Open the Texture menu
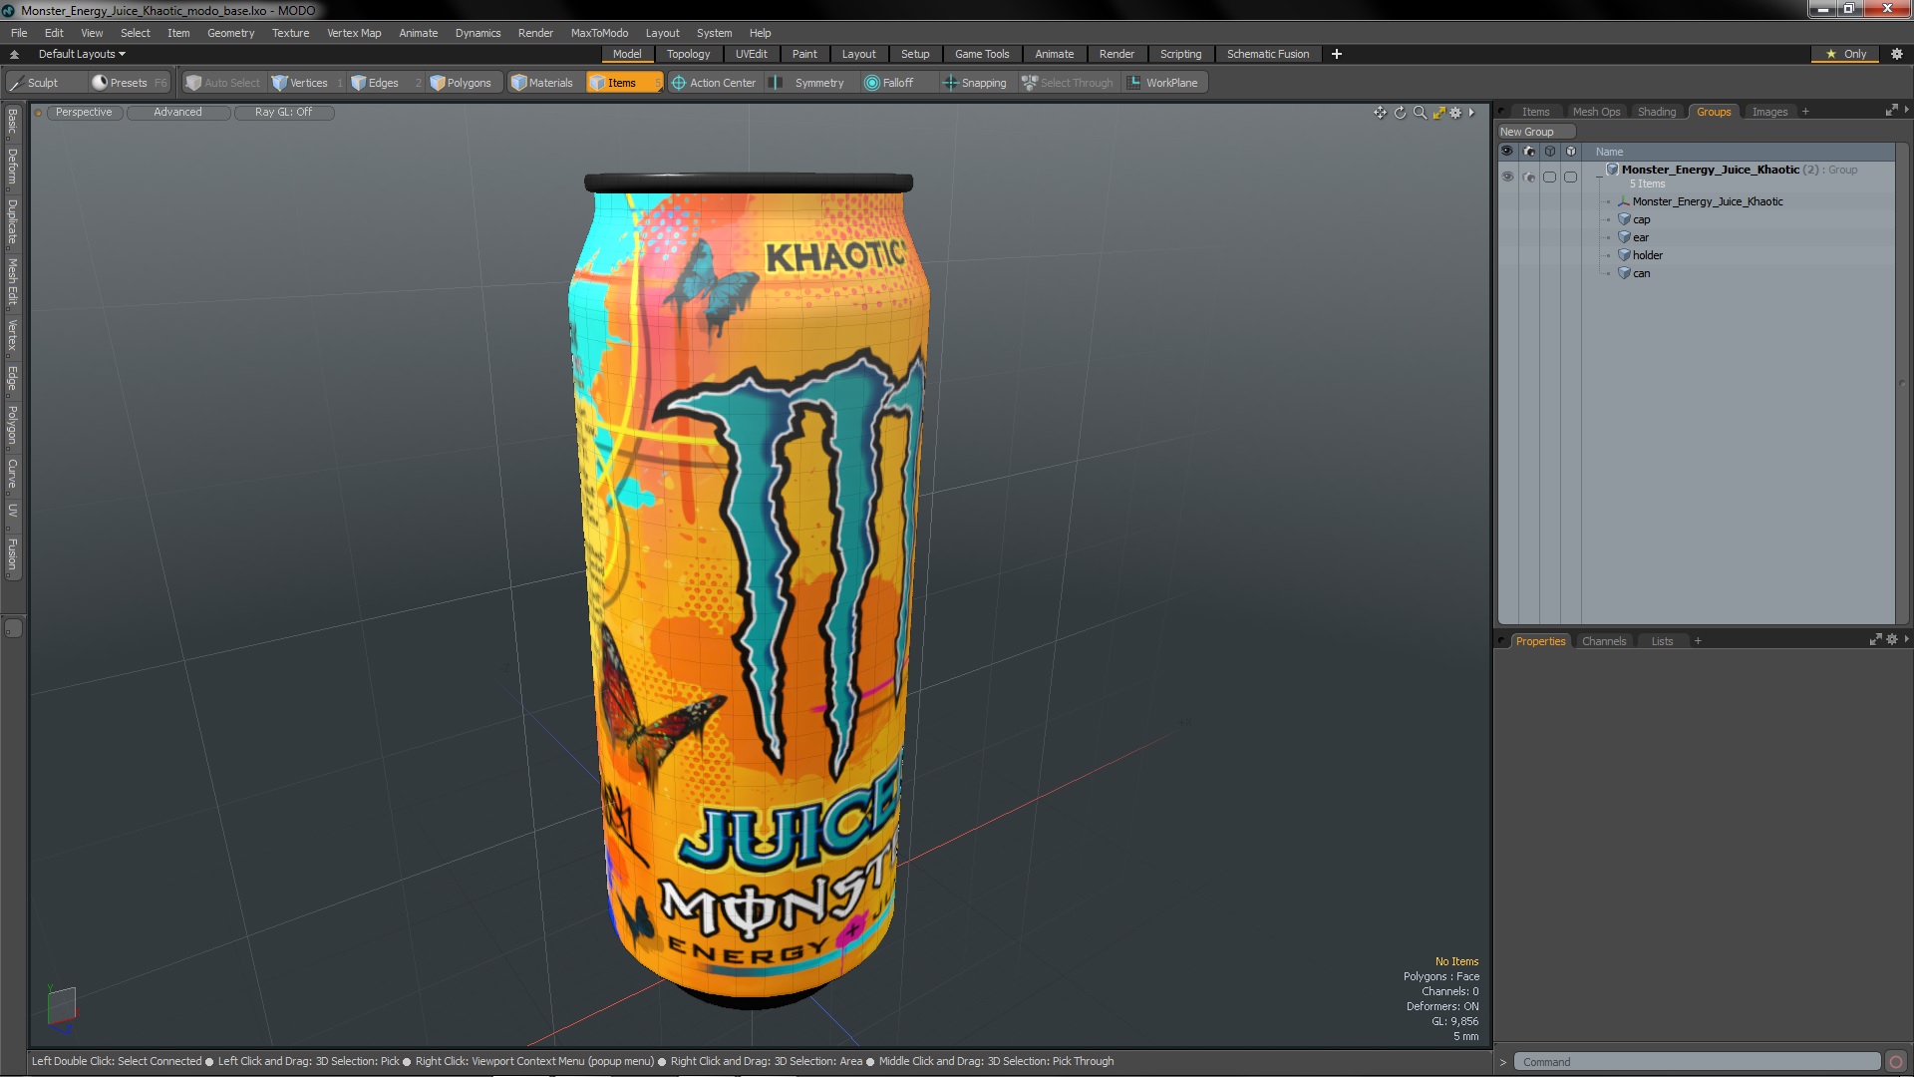The width and height of the screenshot is (1914, 1077). coord(290,33)
